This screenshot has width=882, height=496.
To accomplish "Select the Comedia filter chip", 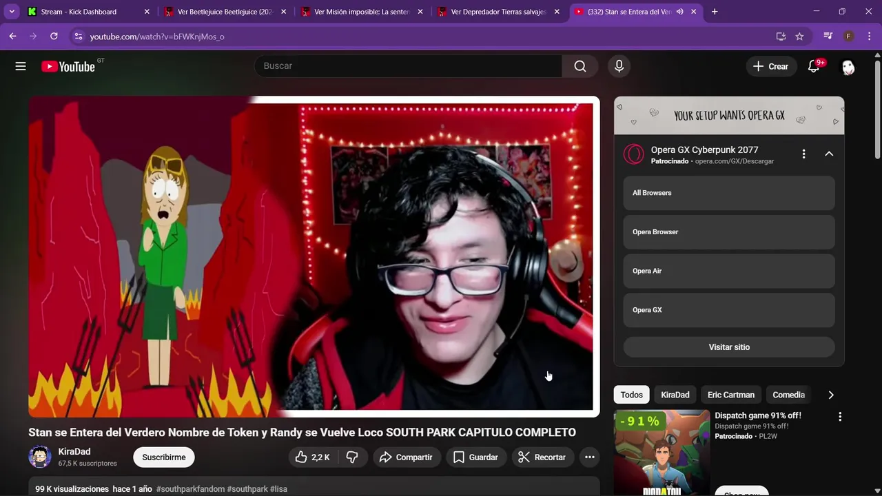I will (788, 395).
